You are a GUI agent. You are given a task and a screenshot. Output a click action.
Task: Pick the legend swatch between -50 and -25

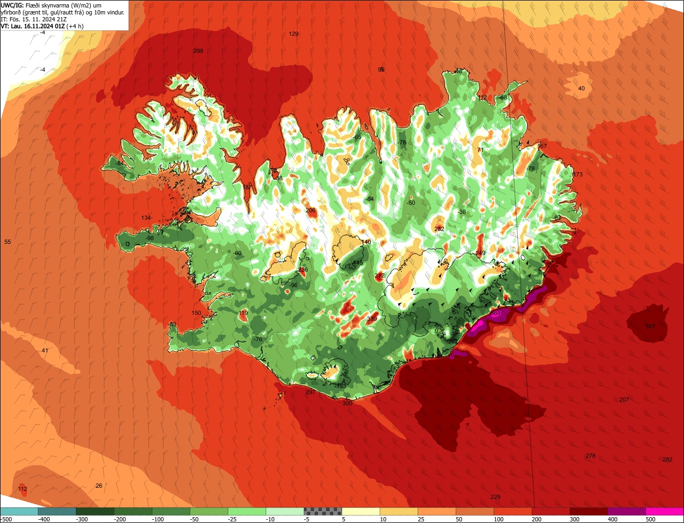click(209, 511)
